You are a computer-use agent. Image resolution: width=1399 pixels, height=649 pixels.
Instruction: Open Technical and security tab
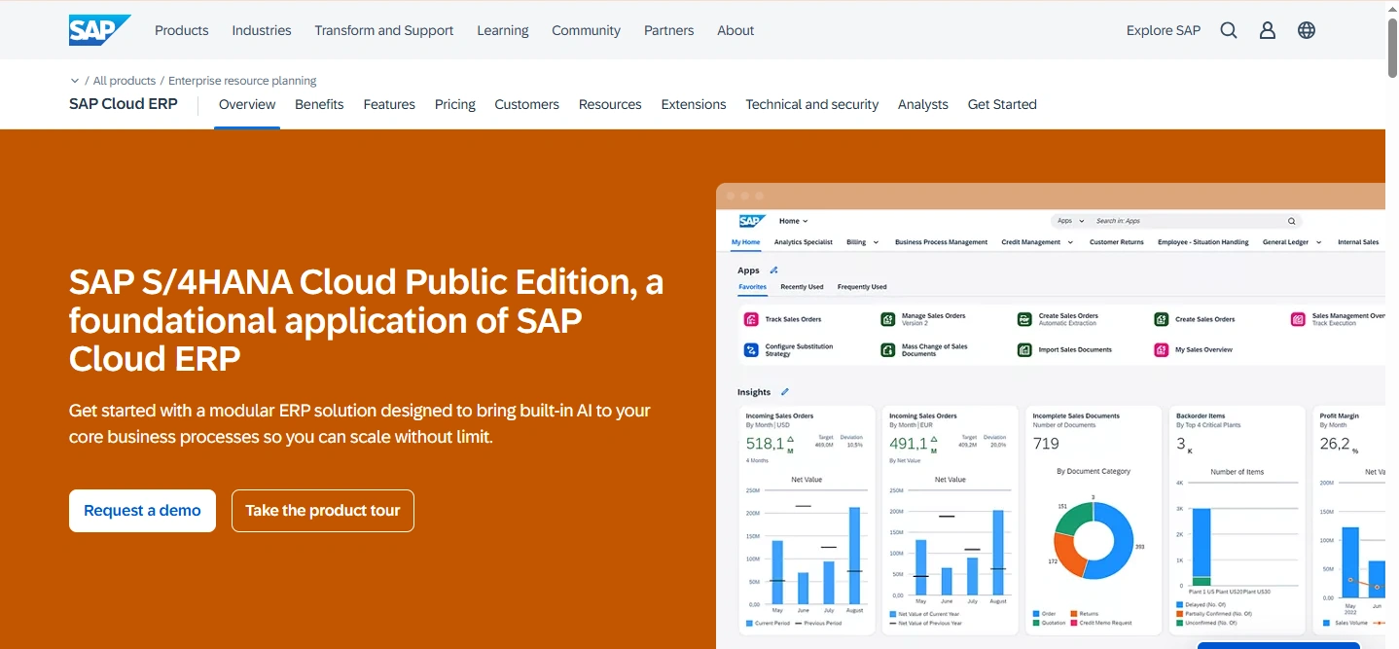(812, 104)
